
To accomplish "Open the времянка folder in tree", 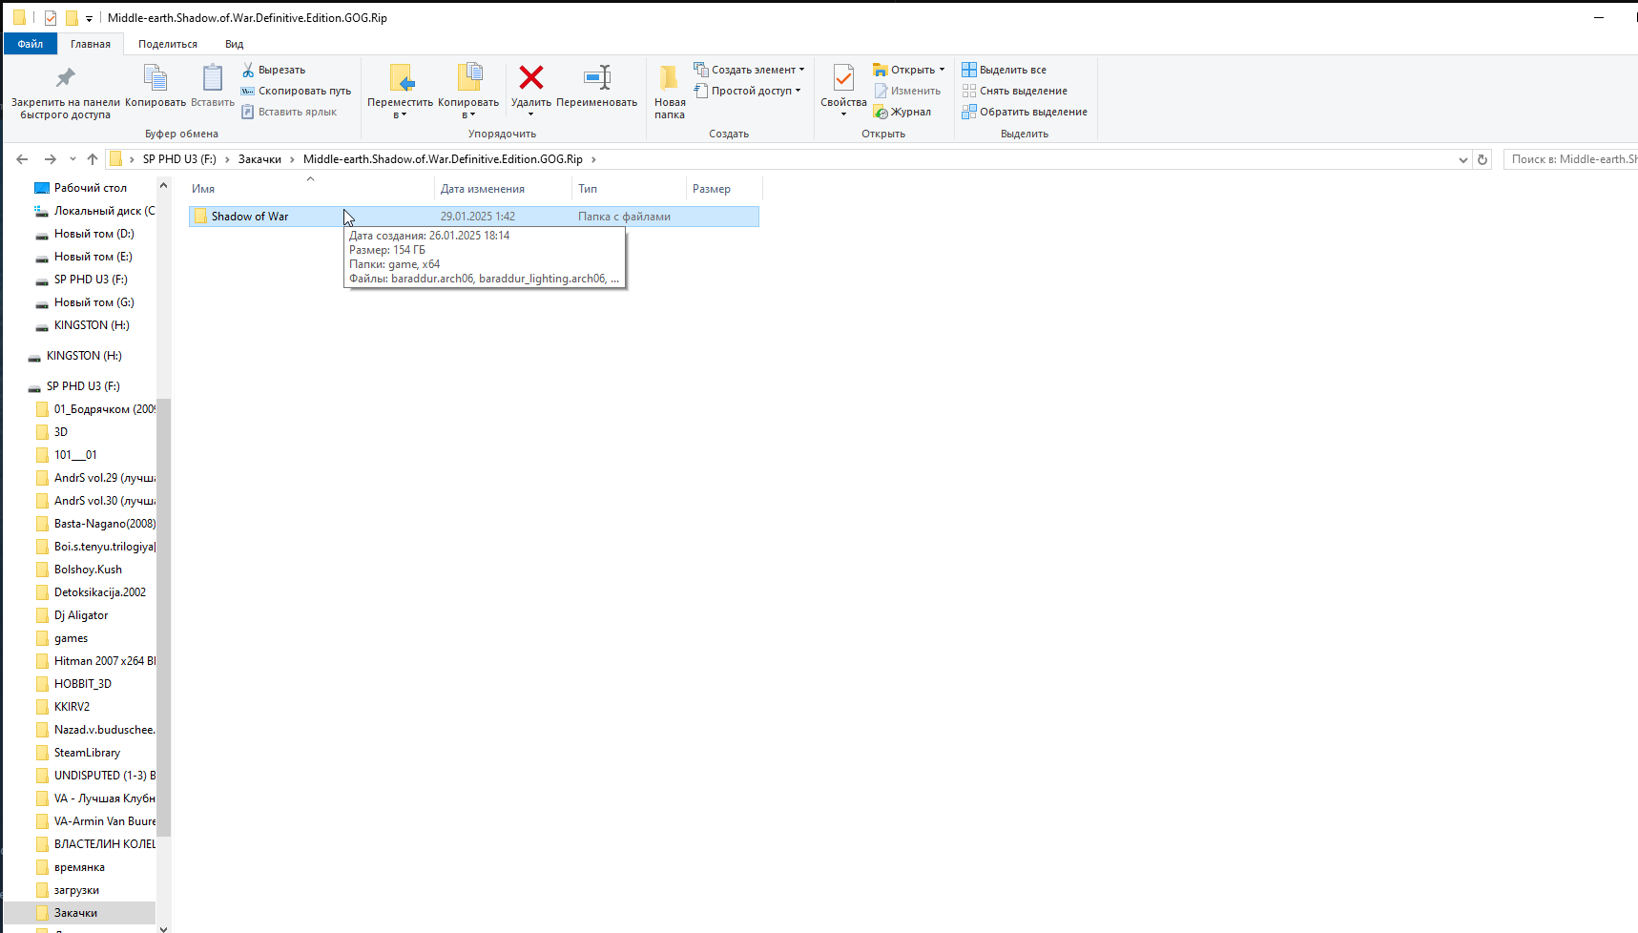I will tap(80, 867).
